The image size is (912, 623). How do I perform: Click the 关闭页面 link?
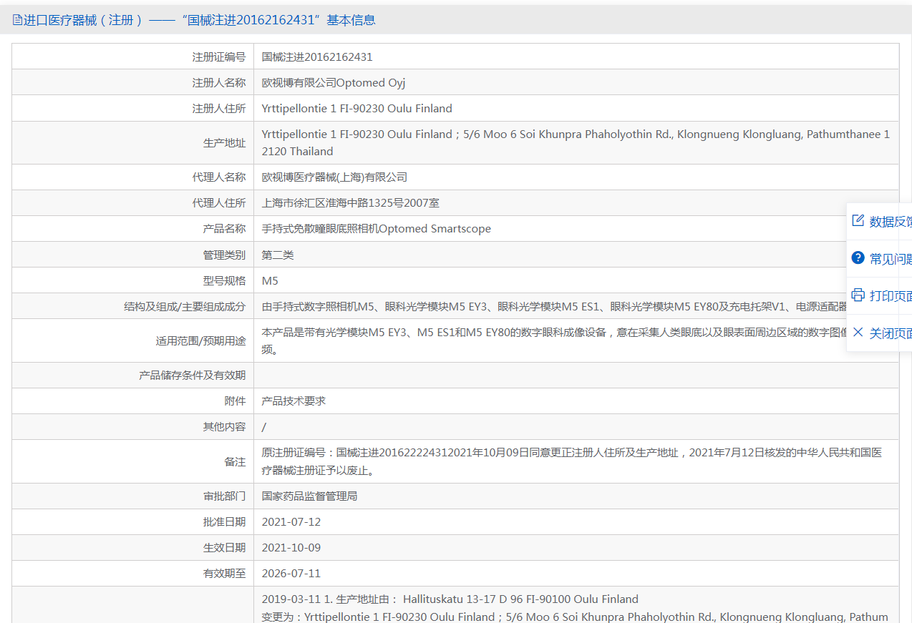(x=891, y=333)
